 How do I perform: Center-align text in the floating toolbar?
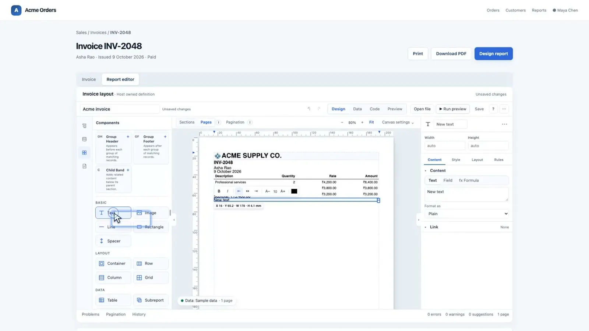pos(247,191)
